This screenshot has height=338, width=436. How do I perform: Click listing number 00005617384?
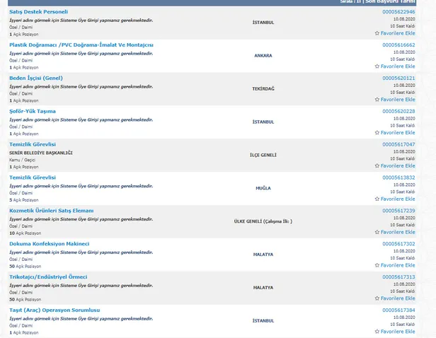(x=398, y=310)
